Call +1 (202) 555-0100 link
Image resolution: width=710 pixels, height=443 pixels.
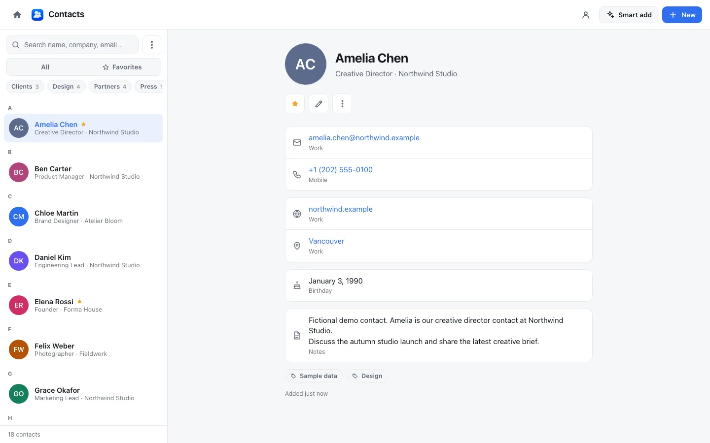tap(341, 170)
